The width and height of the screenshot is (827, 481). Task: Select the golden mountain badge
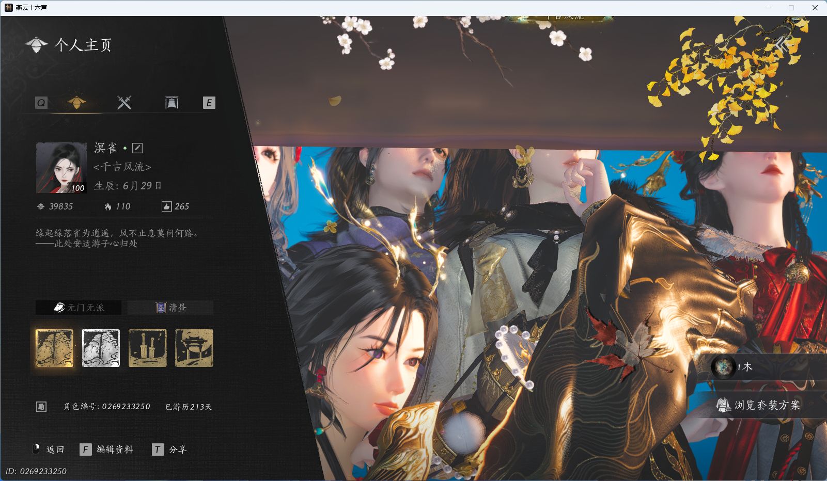(x=54, y=348)
